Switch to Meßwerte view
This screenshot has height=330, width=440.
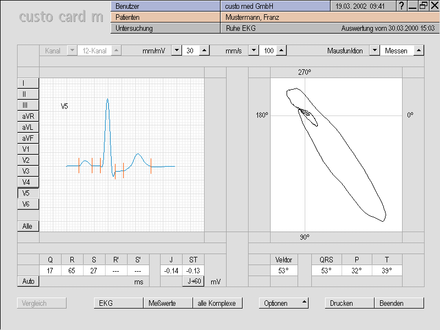tap(168, 303)
